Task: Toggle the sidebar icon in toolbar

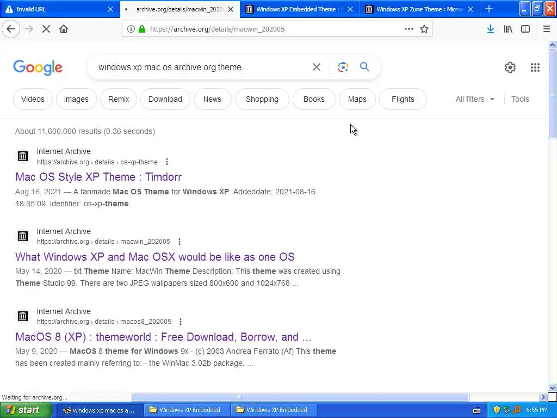Action: click(x=525, y=29)
